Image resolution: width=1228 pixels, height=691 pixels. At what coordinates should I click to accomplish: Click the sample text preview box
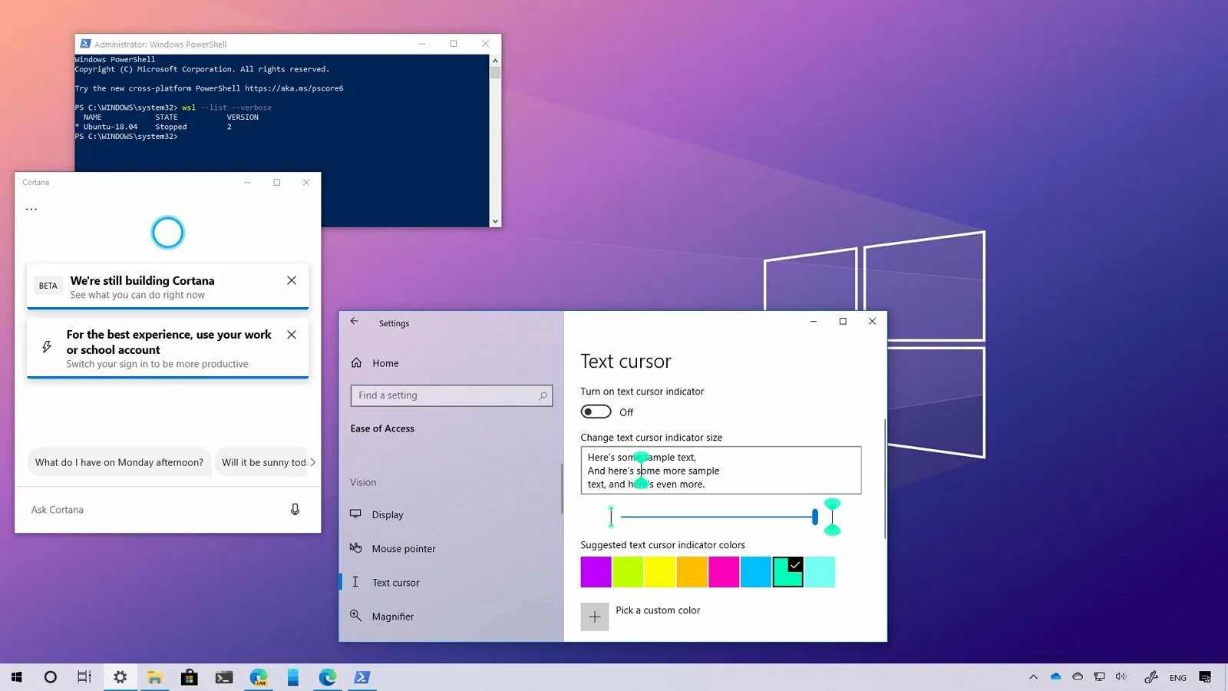click(x=721, y=470)
